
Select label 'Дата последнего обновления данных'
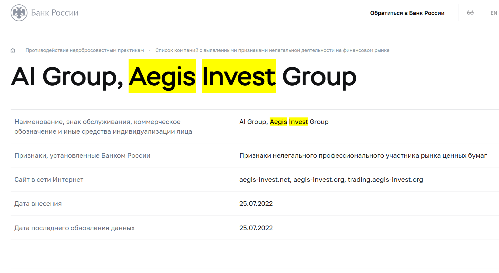click(75, 228)
